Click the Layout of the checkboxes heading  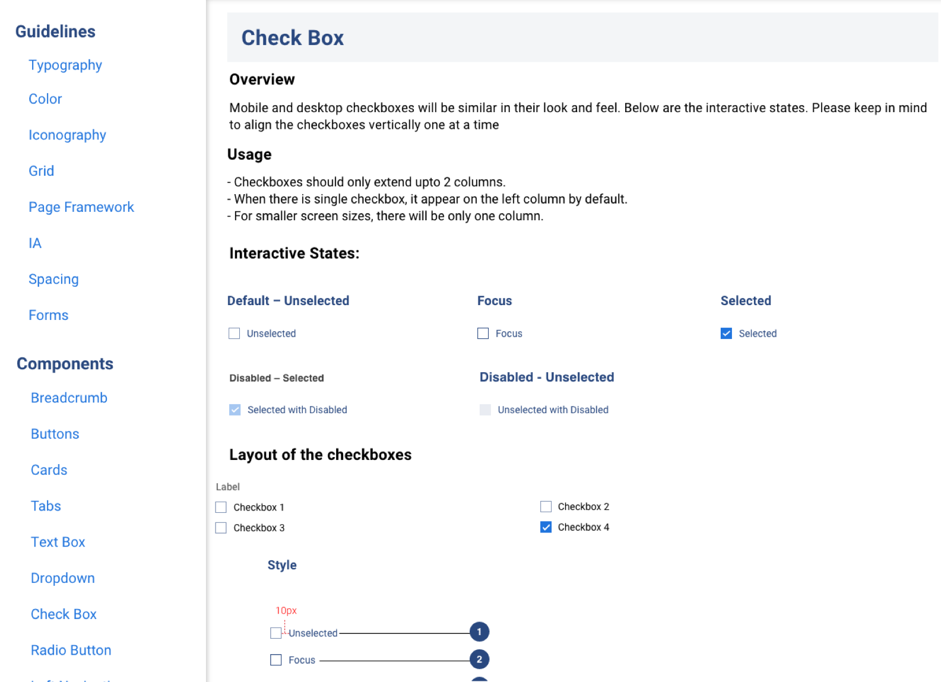click(321, 455)
